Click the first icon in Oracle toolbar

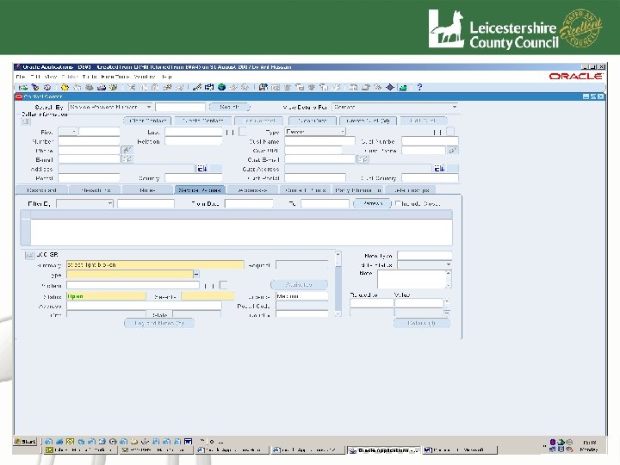tap(22, 86)
